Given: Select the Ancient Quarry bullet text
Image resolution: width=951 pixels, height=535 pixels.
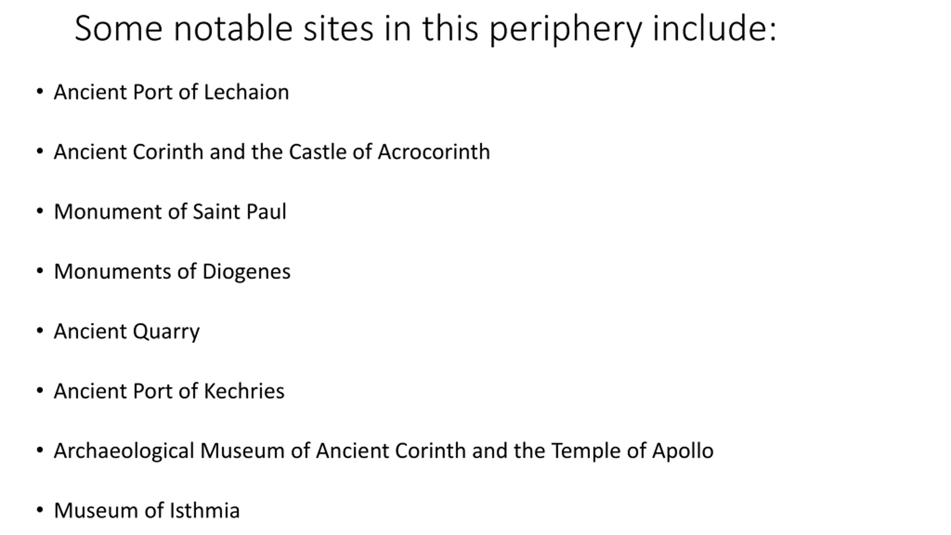Looking at the screenshot, I should pos(127,331).
